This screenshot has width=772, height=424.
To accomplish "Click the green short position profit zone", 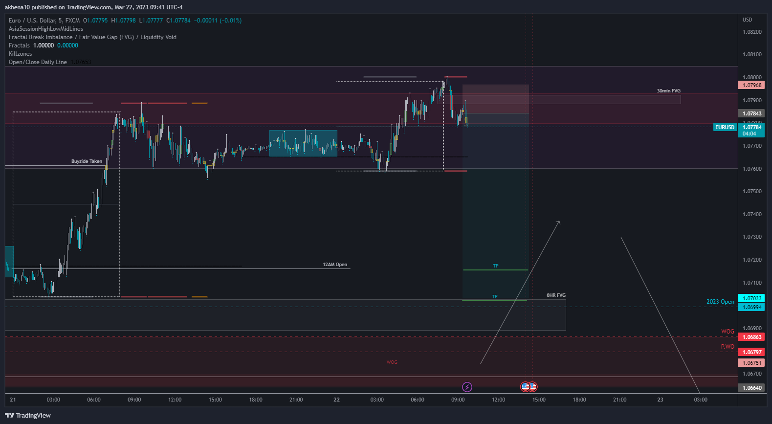I will [x=495, y=206].
